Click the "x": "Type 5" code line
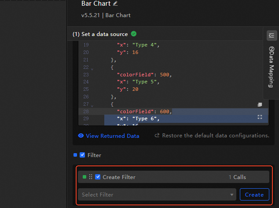The height and width of the screenshot is (208, 279). coord(138,82)
